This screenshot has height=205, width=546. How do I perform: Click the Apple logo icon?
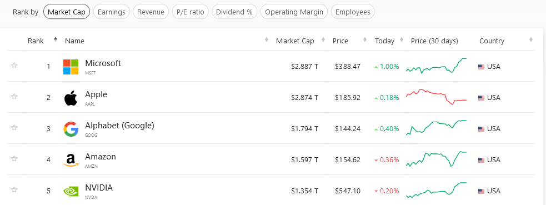point(71,98)
